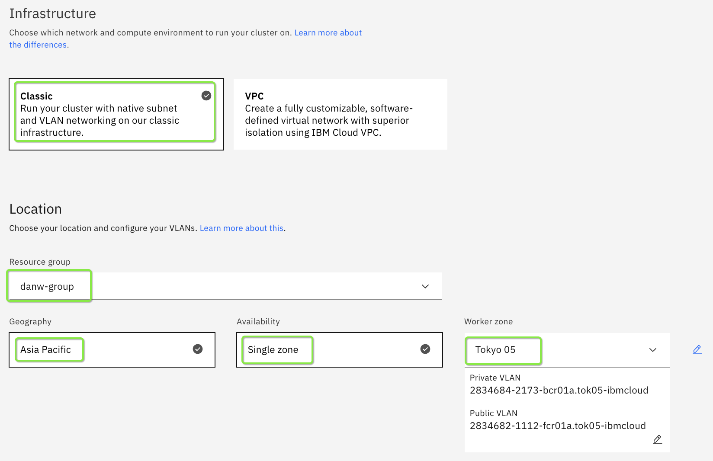The height and width of the screenshot is (461, 713).
Task: Click the blue edit pencil beside Worker zone
Action: (697, 349)
